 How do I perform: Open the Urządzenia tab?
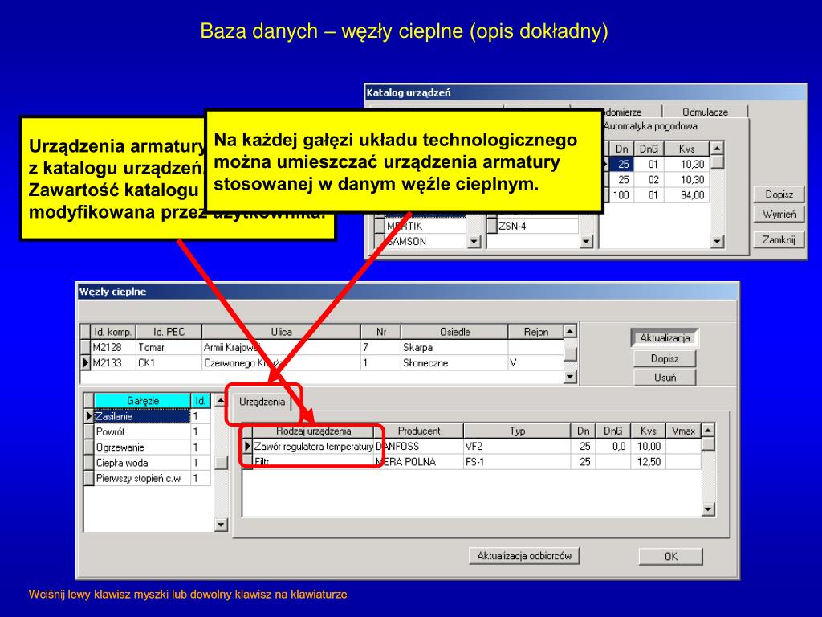pyautogui.click(x=262, y=402)
